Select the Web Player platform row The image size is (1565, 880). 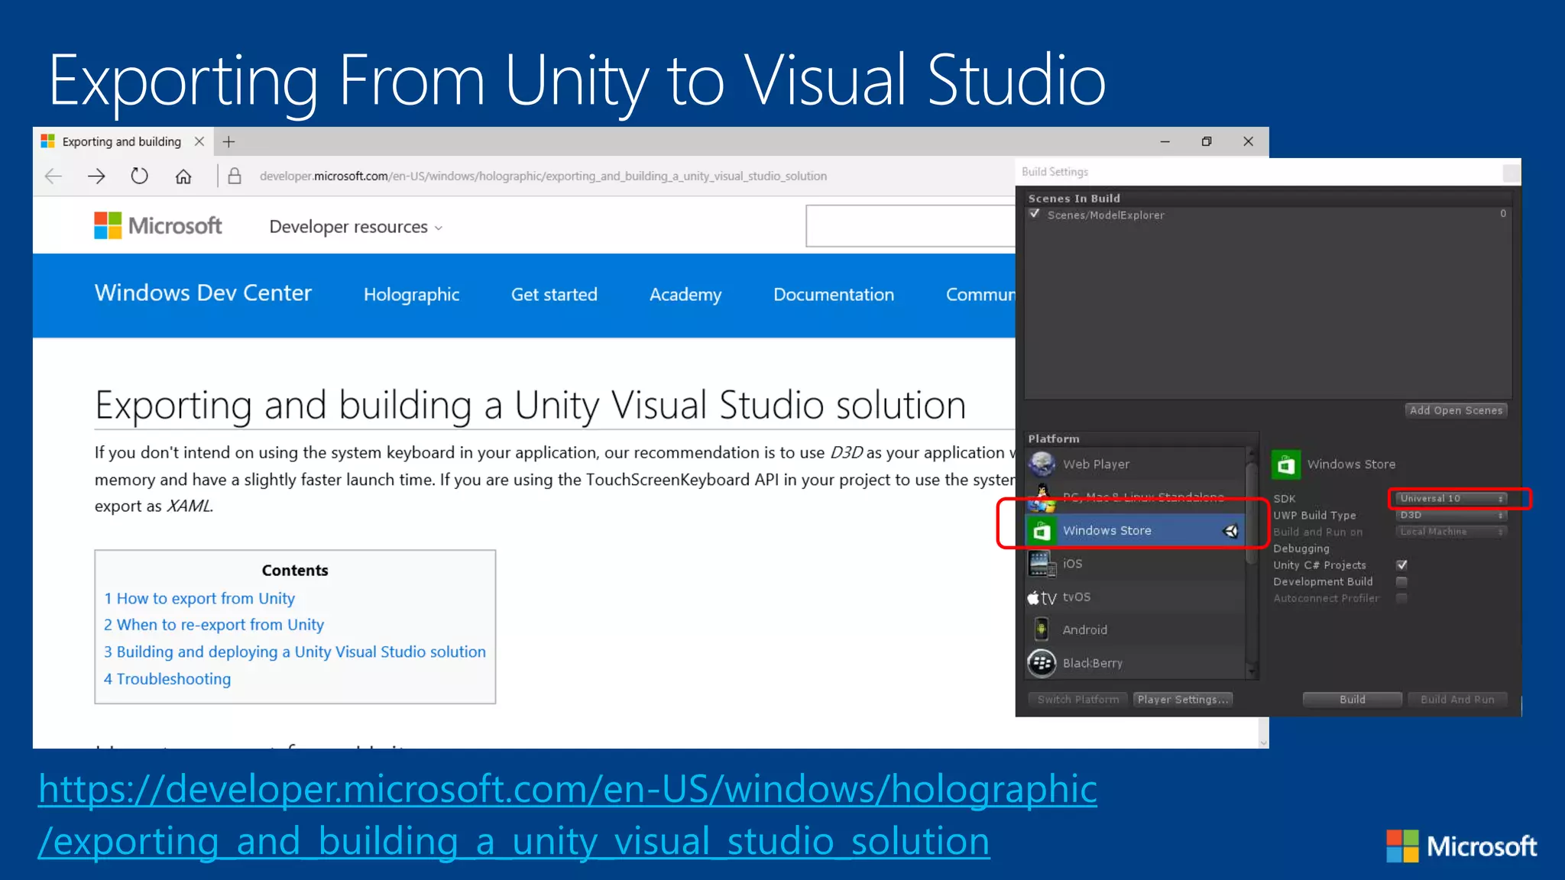(1135, 464)
